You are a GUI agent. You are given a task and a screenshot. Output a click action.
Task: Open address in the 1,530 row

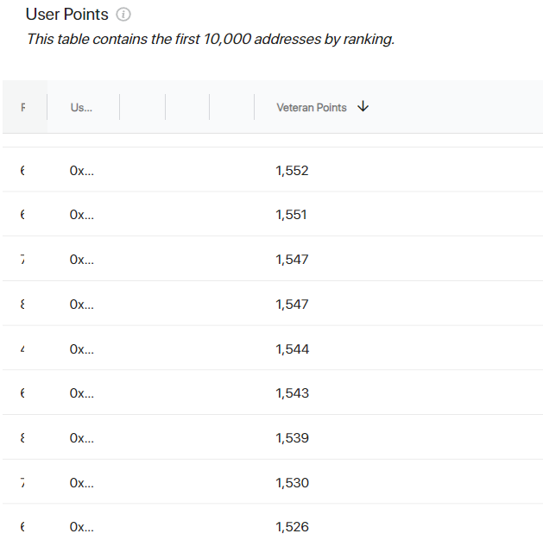pyautogui.click(x=81, y=483)
